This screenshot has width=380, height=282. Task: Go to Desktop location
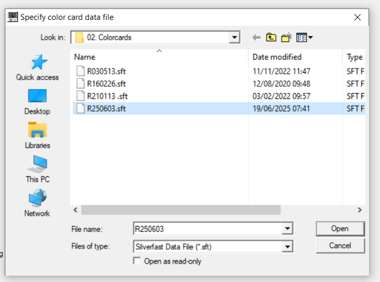38,102
